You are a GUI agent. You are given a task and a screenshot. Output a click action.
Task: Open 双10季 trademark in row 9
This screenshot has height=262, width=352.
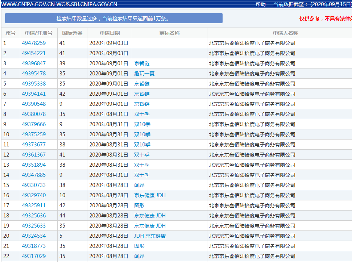pyautogui.click(x=142, y=124)
